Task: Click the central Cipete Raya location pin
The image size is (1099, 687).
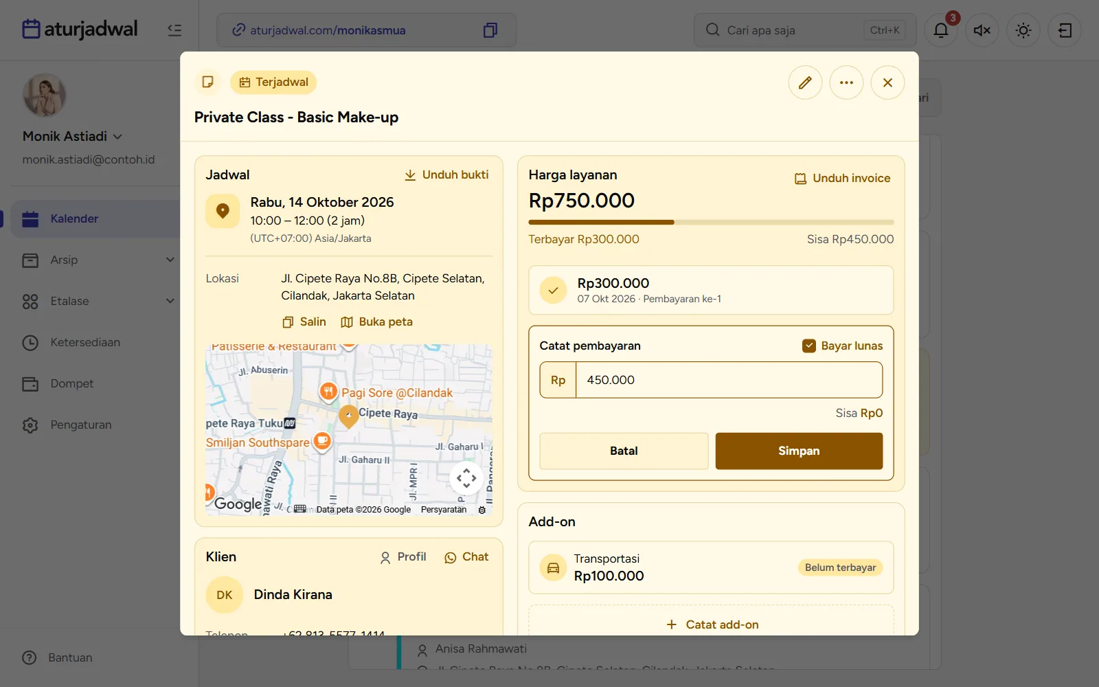Action: coord(349,416)
